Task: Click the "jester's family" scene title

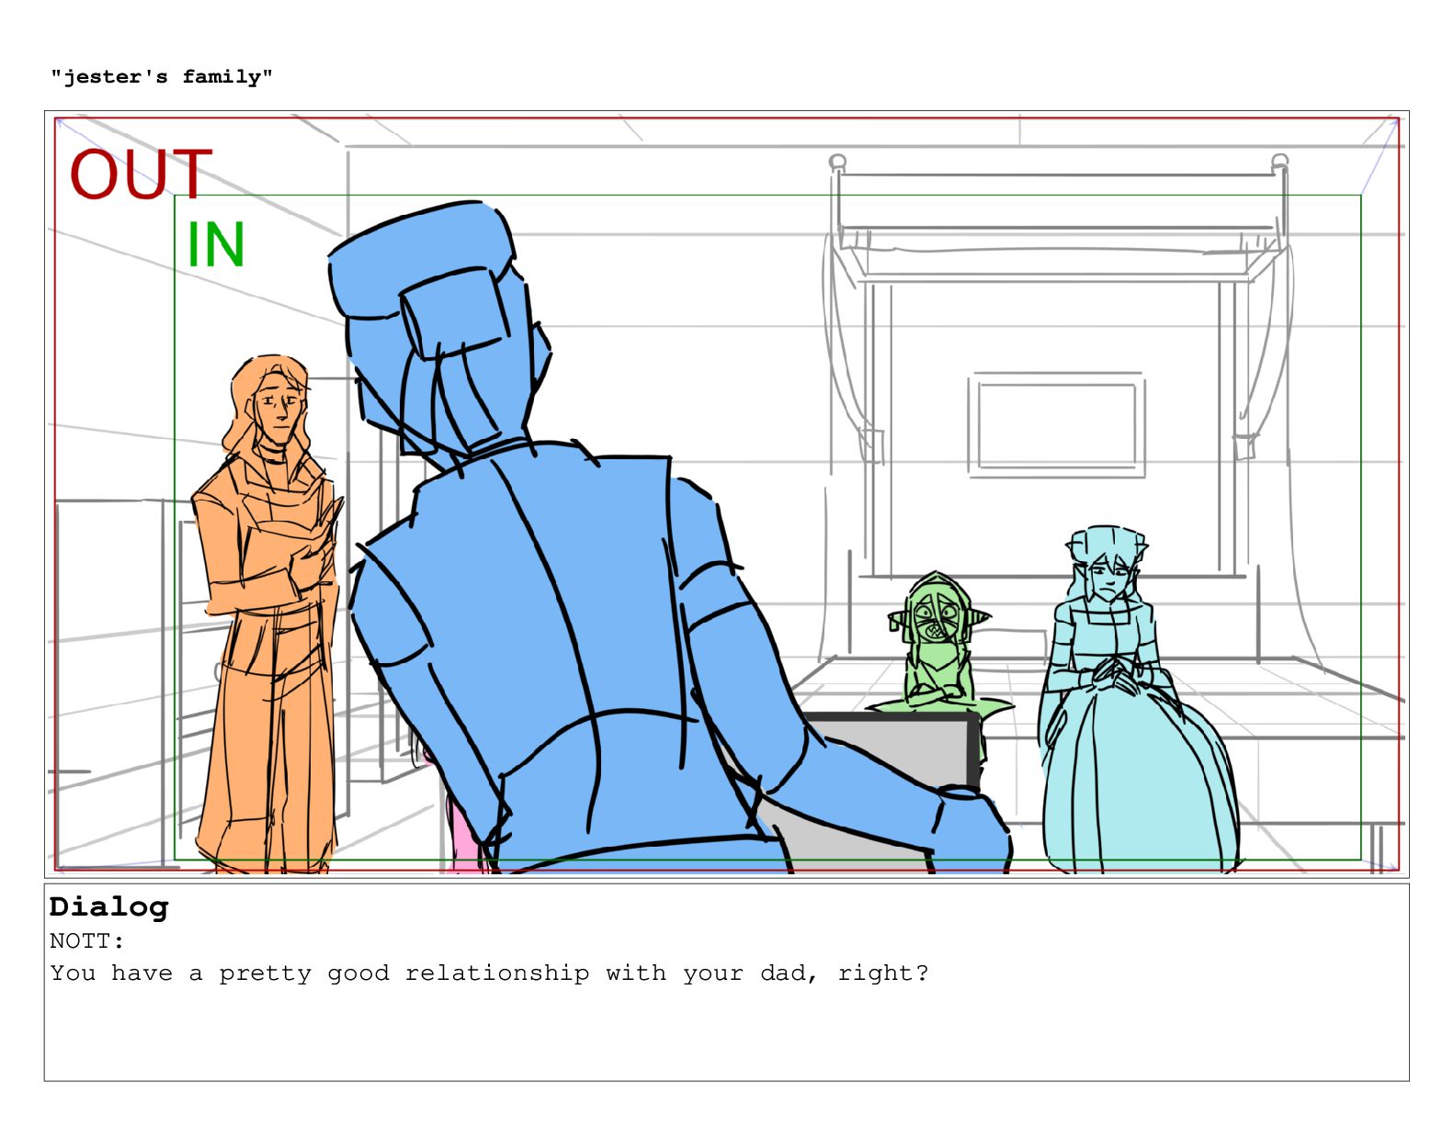Action: point(162,77)
